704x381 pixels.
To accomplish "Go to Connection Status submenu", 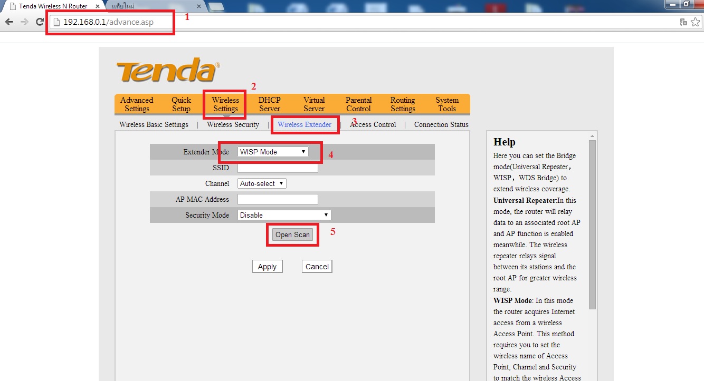I will pyautogui.click(x=441, y=125).
